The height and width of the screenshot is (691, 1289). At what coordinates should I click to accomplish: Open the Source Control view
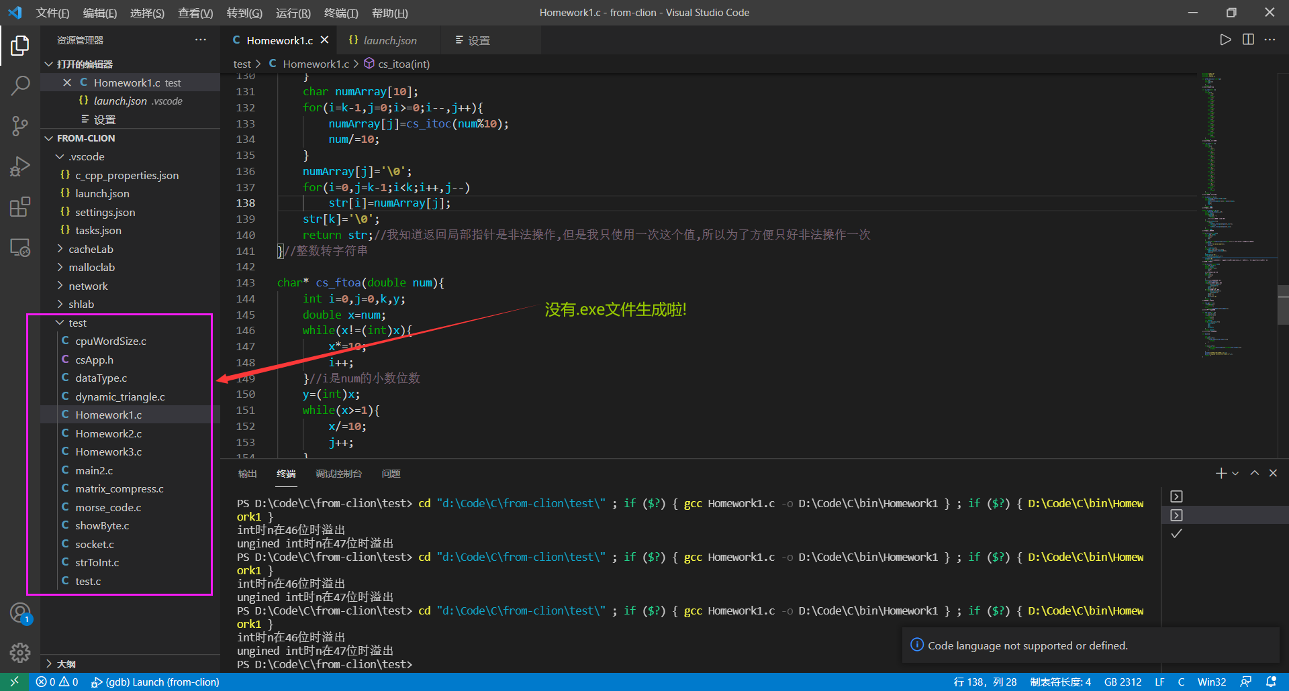pos(20,126)
